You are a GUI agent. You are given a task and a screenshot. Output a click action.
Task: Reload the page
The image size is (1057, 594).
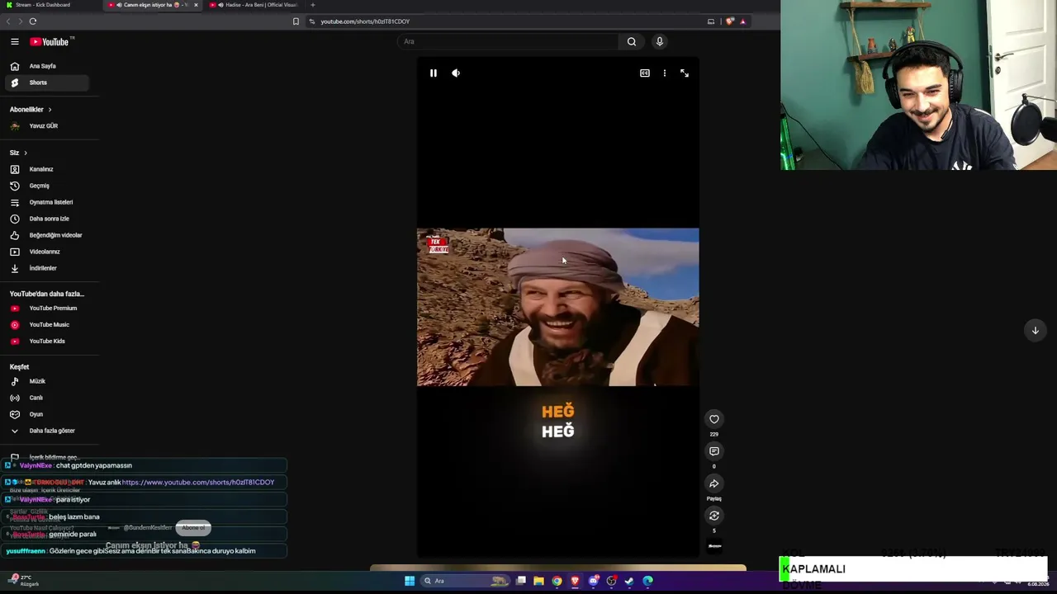coord(33,21)
